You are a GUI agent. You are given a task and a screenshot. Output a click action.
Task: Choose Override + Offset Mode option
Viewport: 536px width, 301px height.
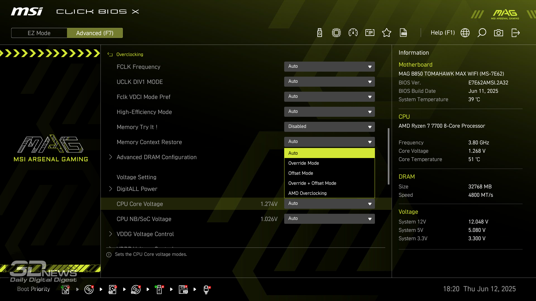tap(329, 183)
